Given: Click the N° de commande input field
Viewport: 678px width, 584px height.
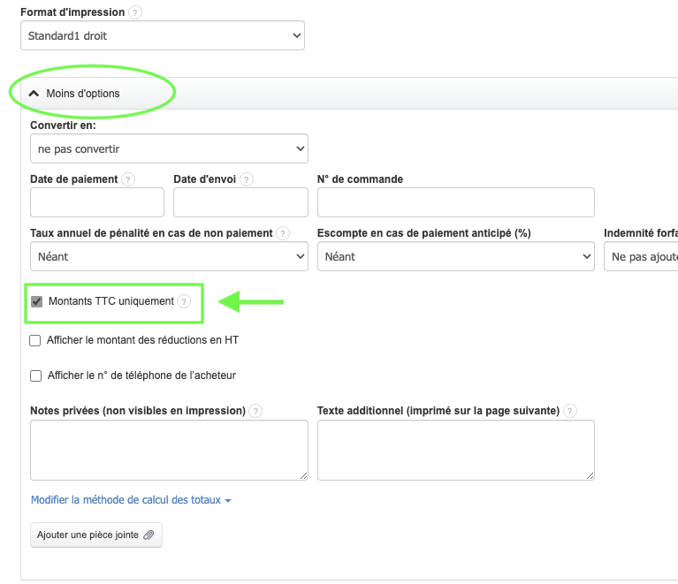Looking at the screenshot, I should click(455, 202).
